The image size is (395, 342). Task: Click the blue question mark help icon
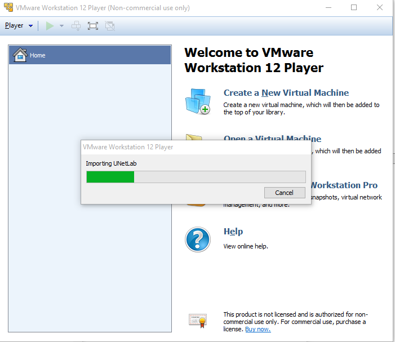[198, 239]
